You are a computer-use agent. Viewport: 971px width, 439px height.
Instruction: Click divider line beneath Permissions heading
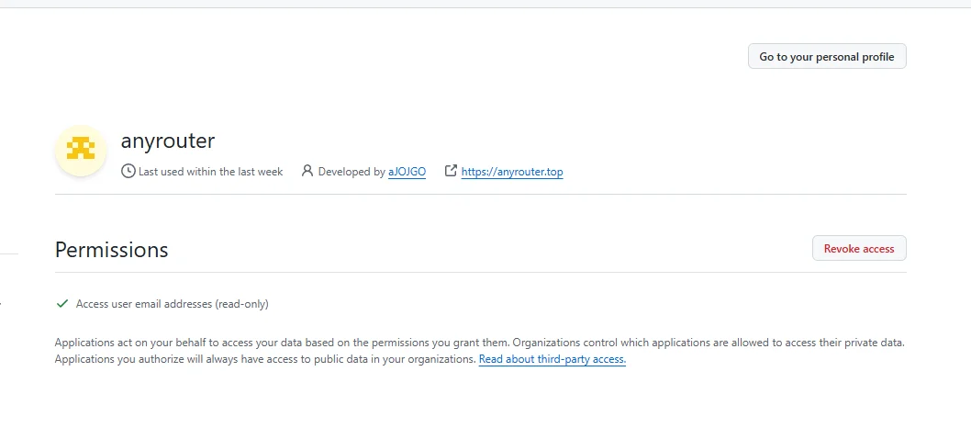click(x=480, y=273)
